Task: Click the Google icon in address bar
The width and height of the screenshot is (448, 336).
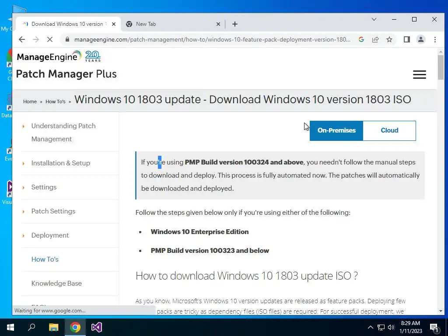Action: point(361,39)
